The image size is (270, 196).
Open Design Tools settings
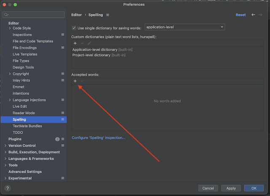coord(23,67)
